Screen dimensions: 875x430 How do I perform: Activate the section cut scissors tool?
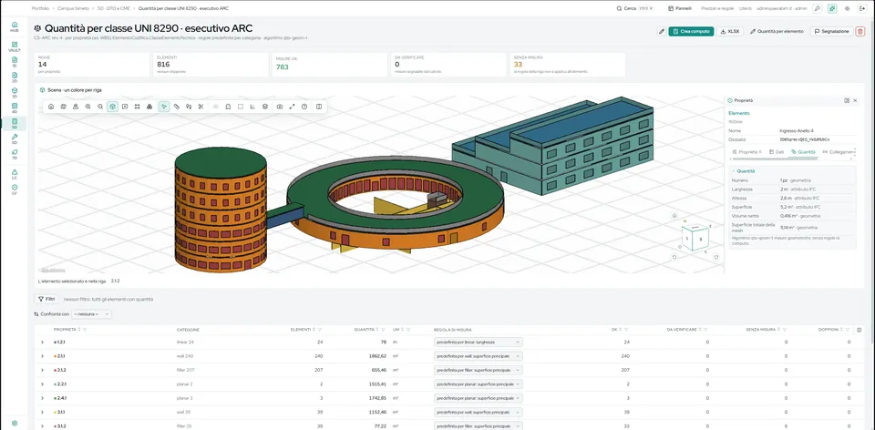(x=201, y=107)
